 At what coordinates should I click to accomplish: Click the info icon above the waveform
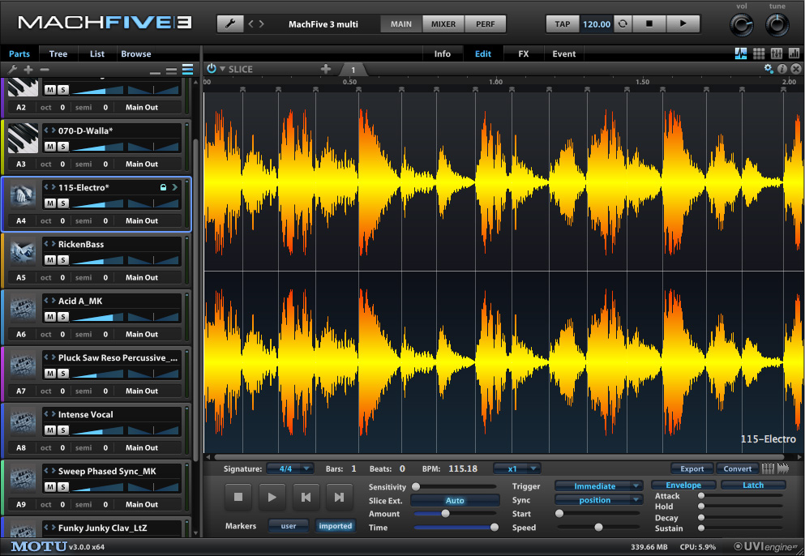coord(782,69)
